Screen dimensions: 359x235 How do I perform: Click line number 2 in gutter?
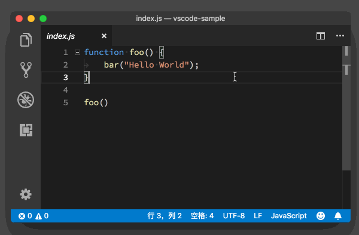pos(66,65)
